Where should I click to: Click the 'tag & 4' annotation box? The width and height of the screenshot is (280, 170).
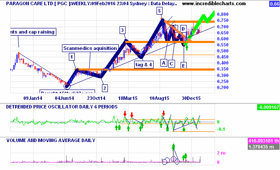tap(144, 65)
